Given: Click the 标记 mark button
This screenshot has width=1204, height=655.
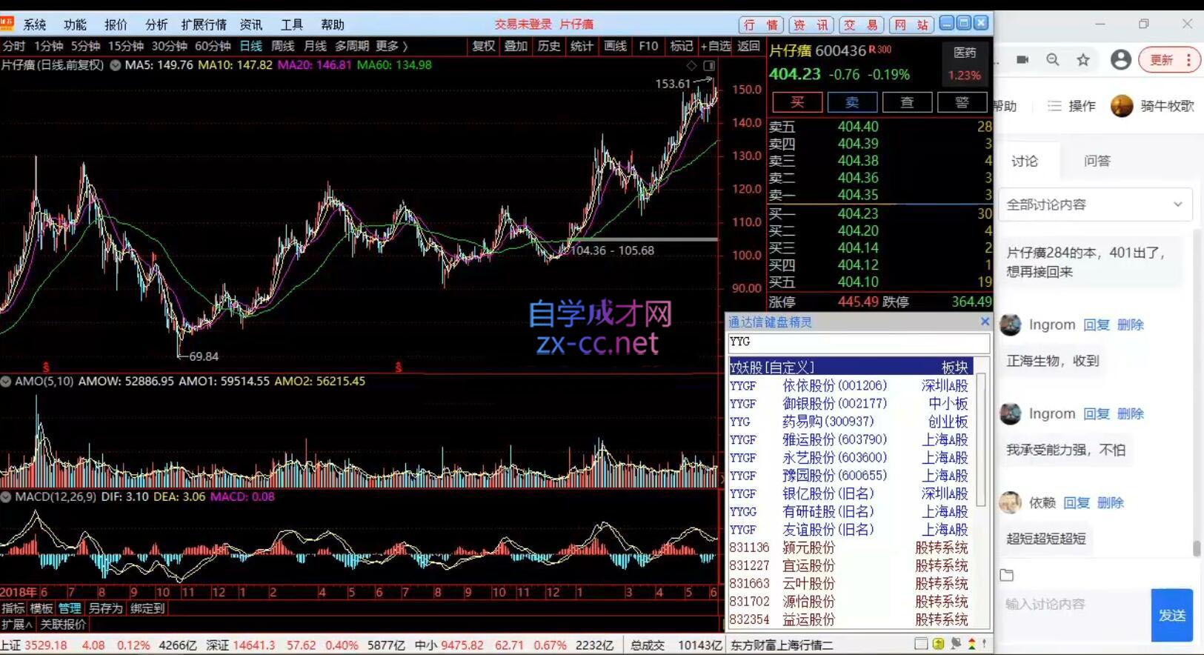Looking at the screenshot, I should pyautogui.click(x=682, y=46).
